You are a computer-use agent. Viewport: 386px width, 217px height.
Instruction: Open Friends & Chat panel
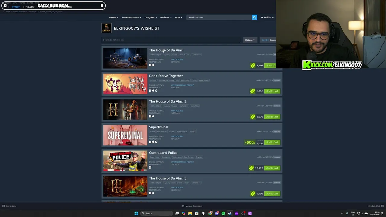click(375, 206)
